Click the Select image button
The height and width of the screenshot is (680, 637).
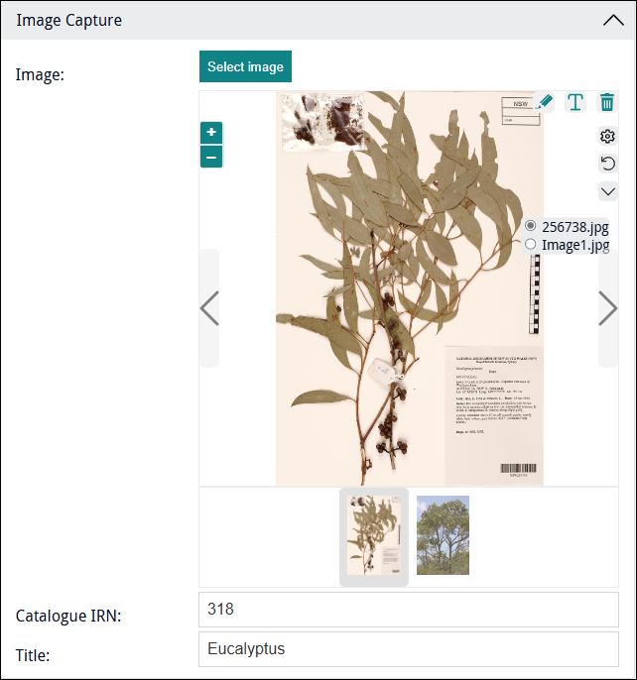click(x=245, y=66)
